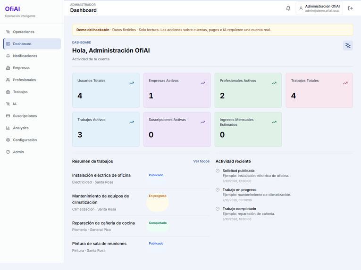Click the Demo del hackatón banner text
361x270 pixels.
174,30
